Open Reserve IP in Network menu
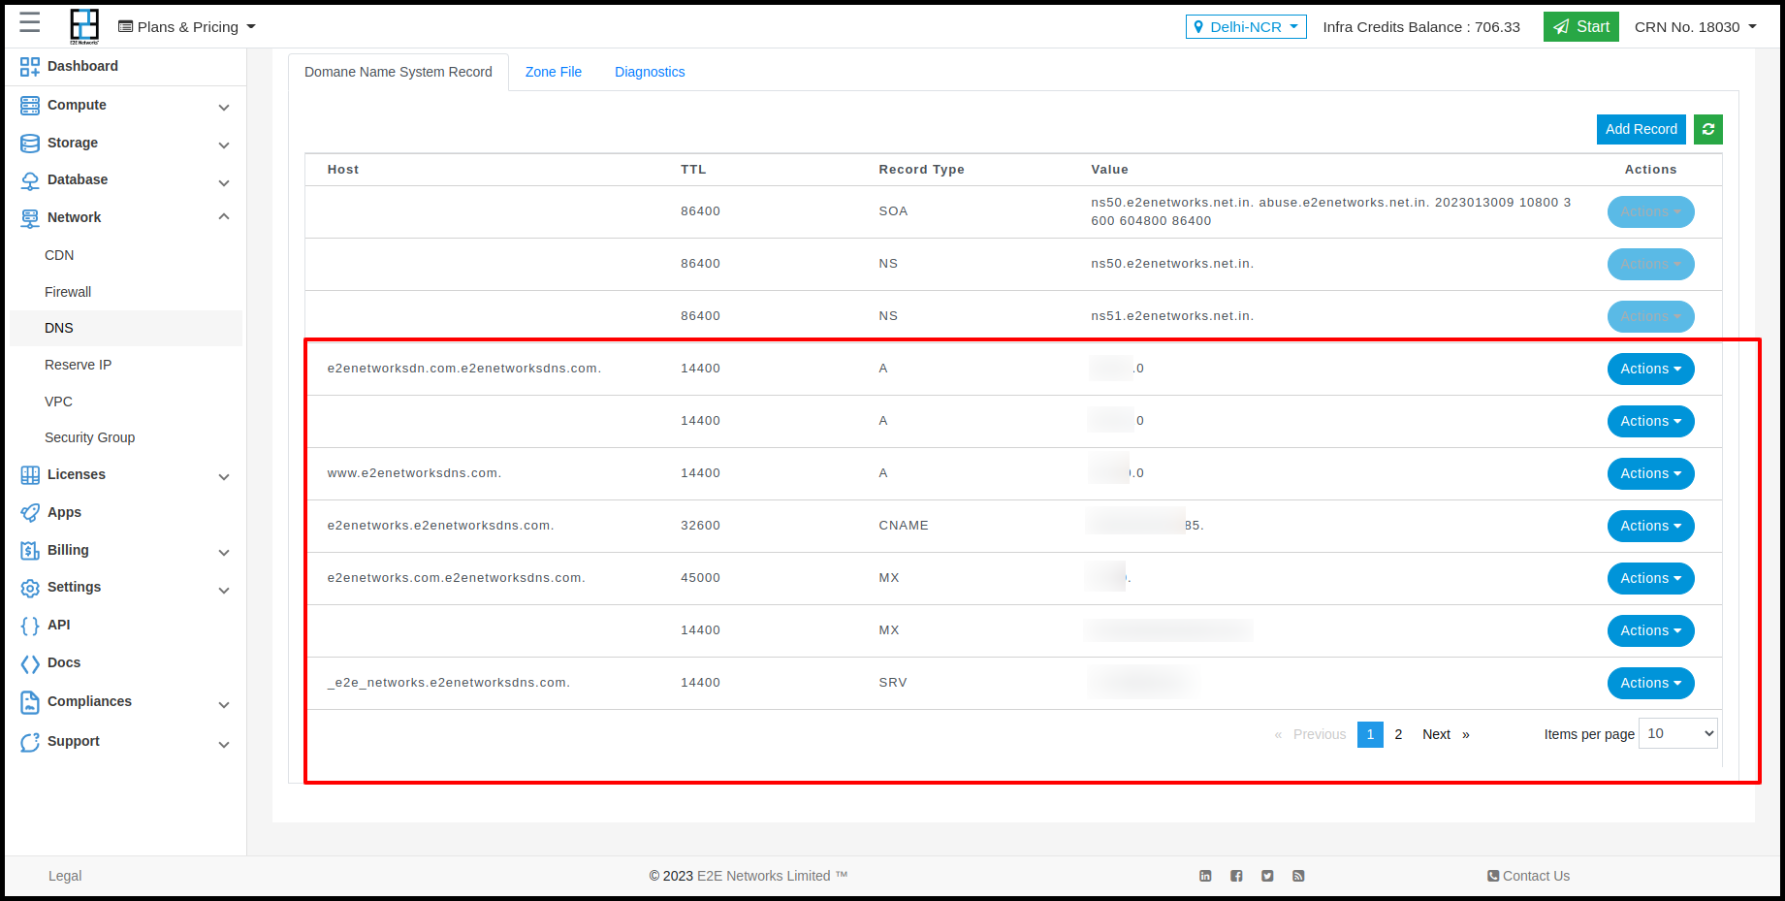Screen dimensions: 1785x901 click(78, 365)
